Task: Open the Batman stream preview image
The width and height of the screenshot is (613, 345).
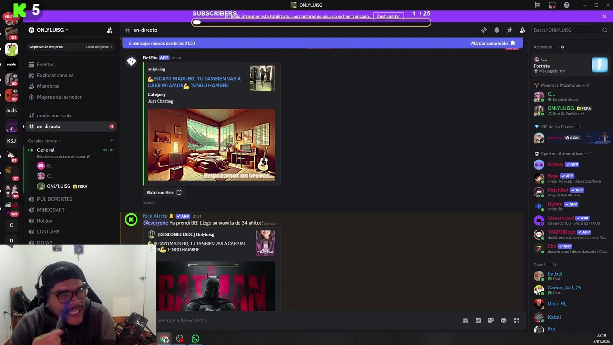Action: tap(216, 286)
